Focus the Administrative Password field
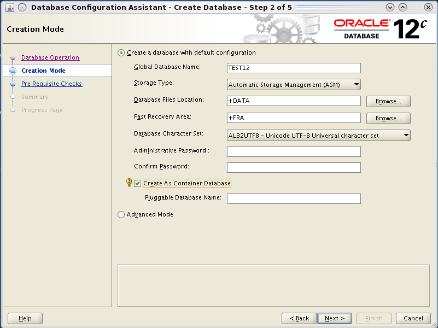The image size is (438, 328). [x=294, y=151]
